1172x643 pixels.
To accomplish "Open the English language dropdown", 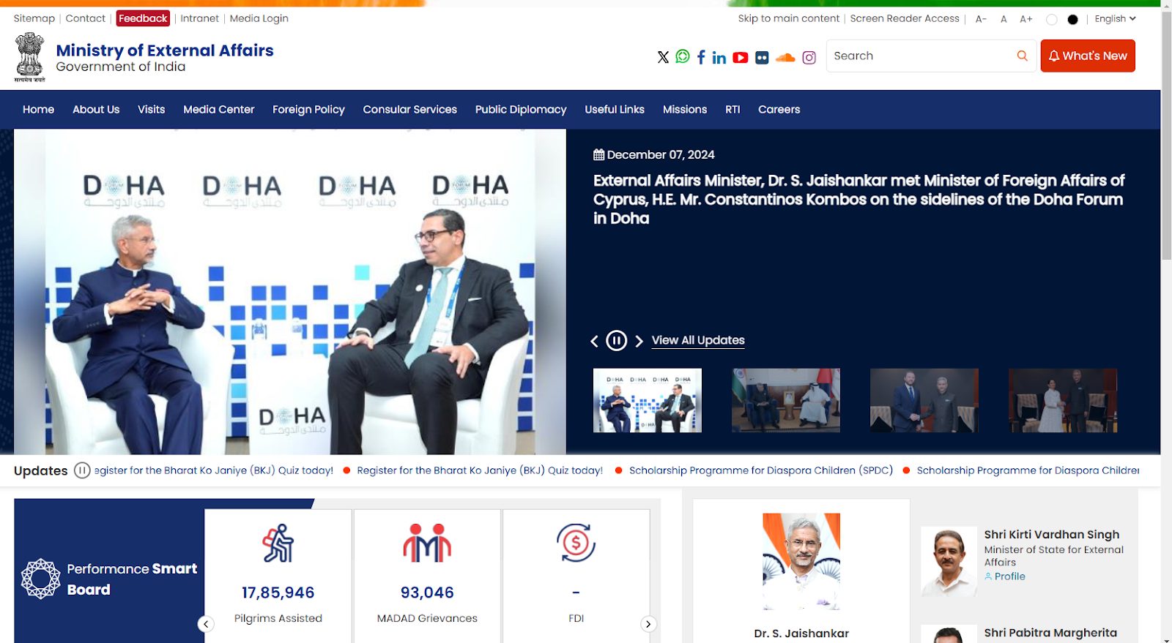I will pos(1115,19).
